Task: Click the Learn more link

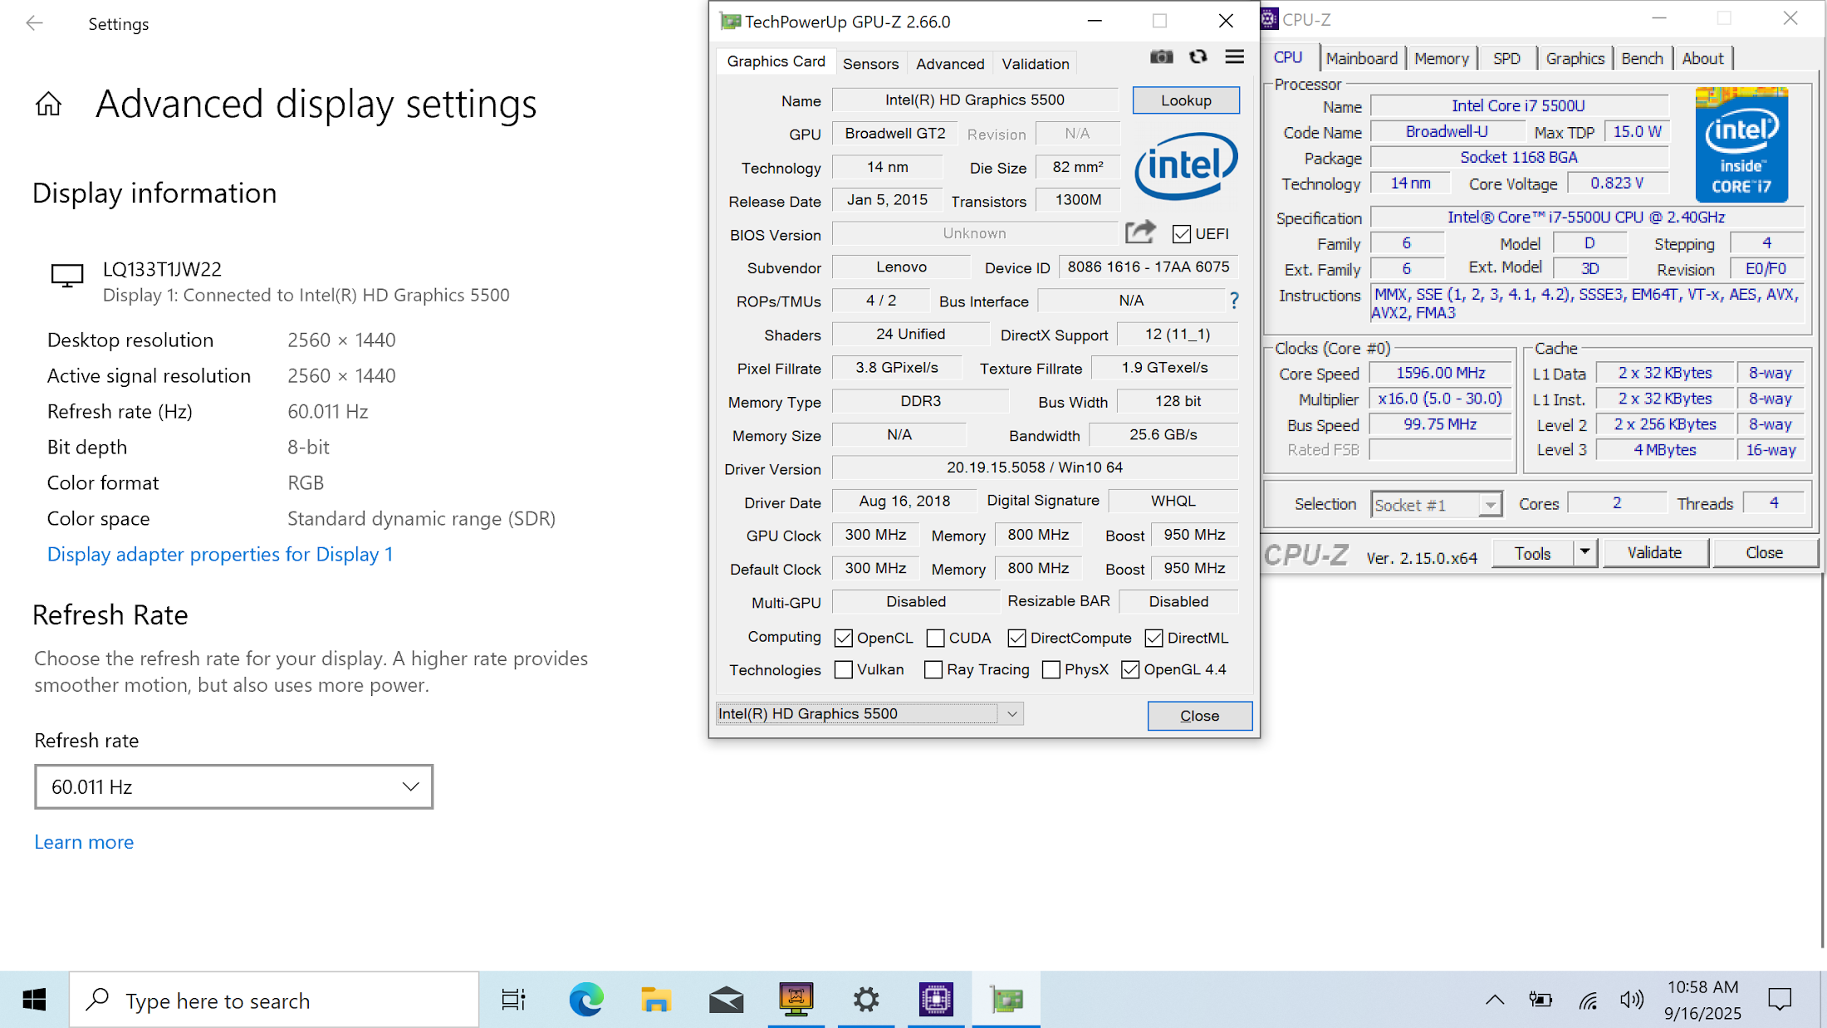Action: [x=84, y=841]
